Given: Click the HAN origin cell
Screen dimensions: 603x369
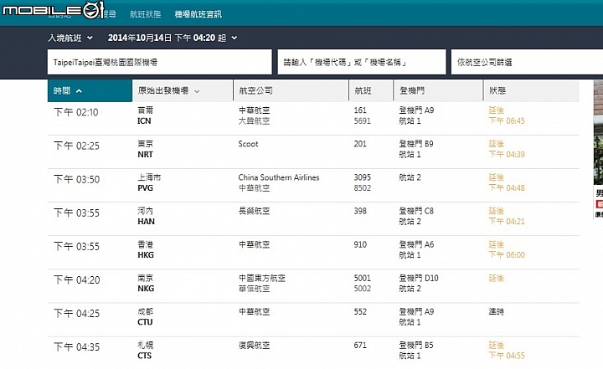Looking at the screenshot, I should point(146,216).
